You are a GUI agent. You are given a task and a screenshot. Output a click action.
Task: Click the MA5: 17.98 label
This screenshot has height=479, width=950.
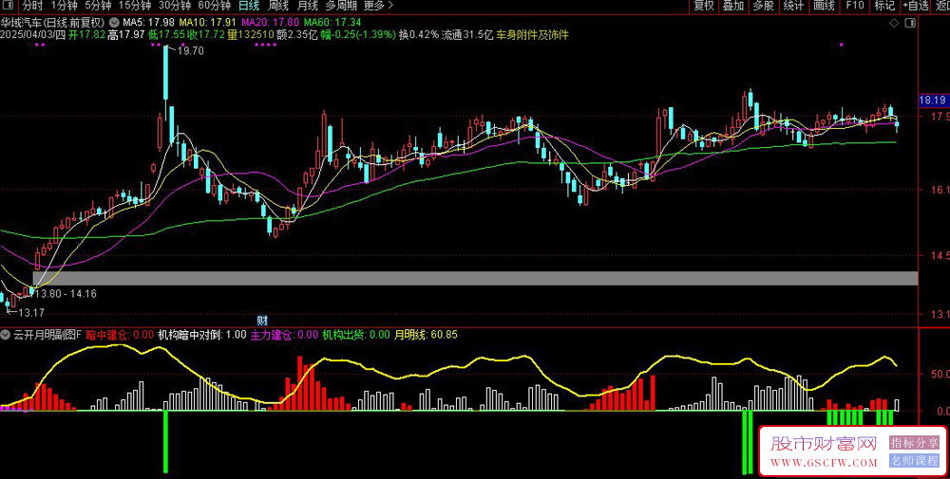pyautogui.click(x=148, y=23)
